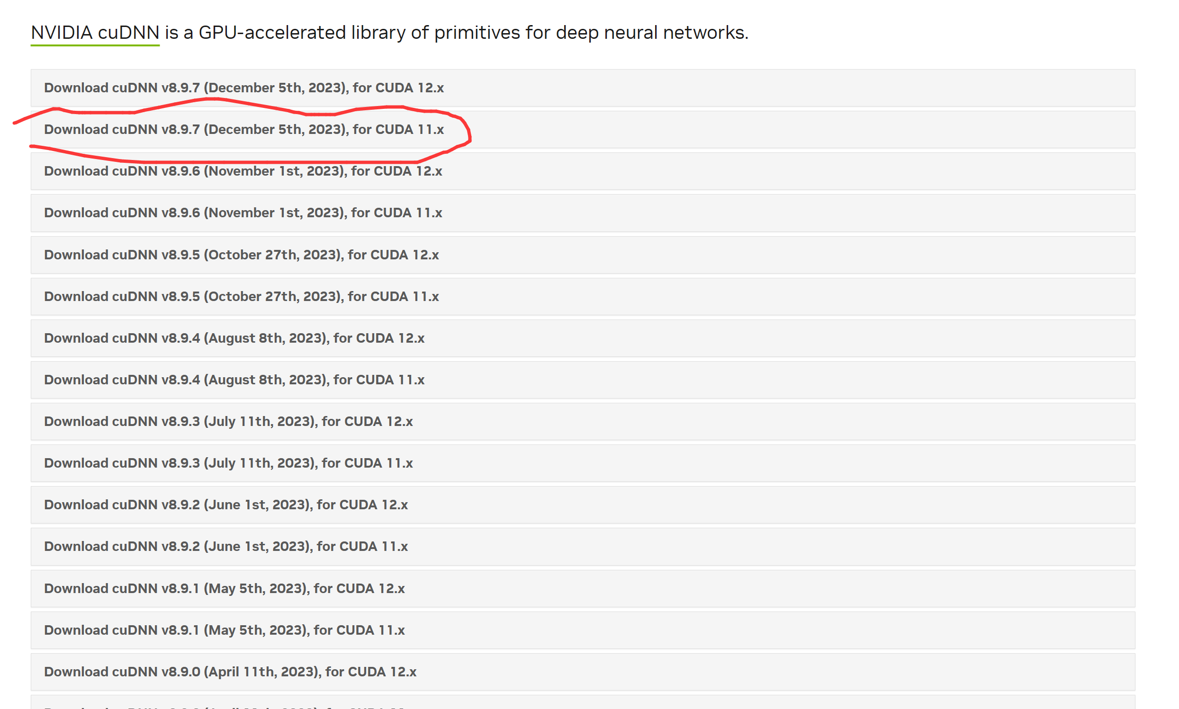Expand cuDNN v8.9.1 for CUDA 11.x
Image resolution: width=1179 pixels, height=709 pixels.
click(583, 630)
